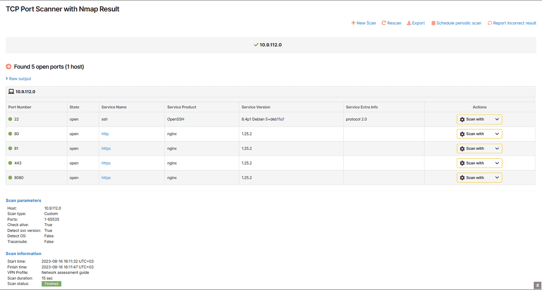542x290 pixels.
Task: Click the gear icon in port 22 Scan with button
Action: coord(462,119)
